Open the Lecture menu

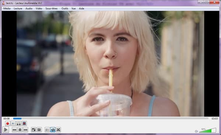click(x=18, y=8)
